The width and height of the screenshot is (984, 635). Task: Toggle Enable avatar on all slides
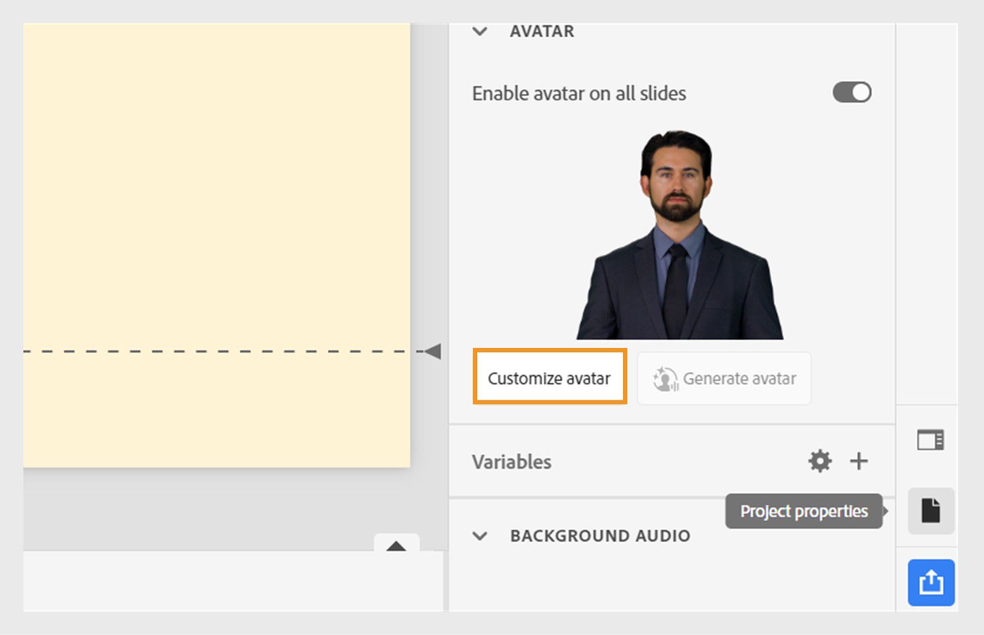(x=851, y=92)
